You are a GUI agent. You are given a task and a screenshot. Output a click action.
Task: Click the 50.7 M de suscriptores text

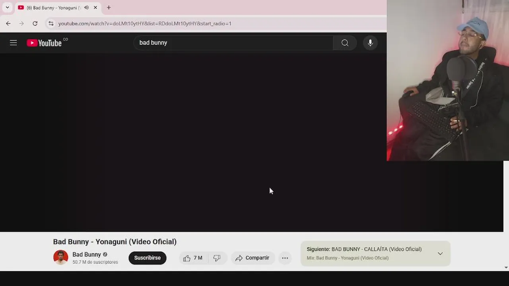tap(95, 262)
